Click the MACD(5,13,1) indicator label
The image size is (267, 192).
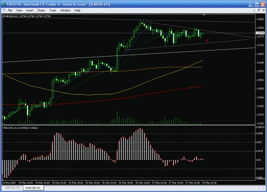(x=21, y=128)
